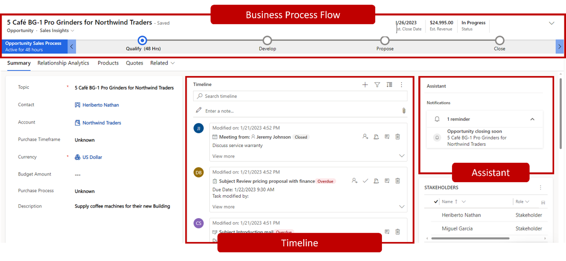Open the Role column dropdown in Stakeholders

527,202
